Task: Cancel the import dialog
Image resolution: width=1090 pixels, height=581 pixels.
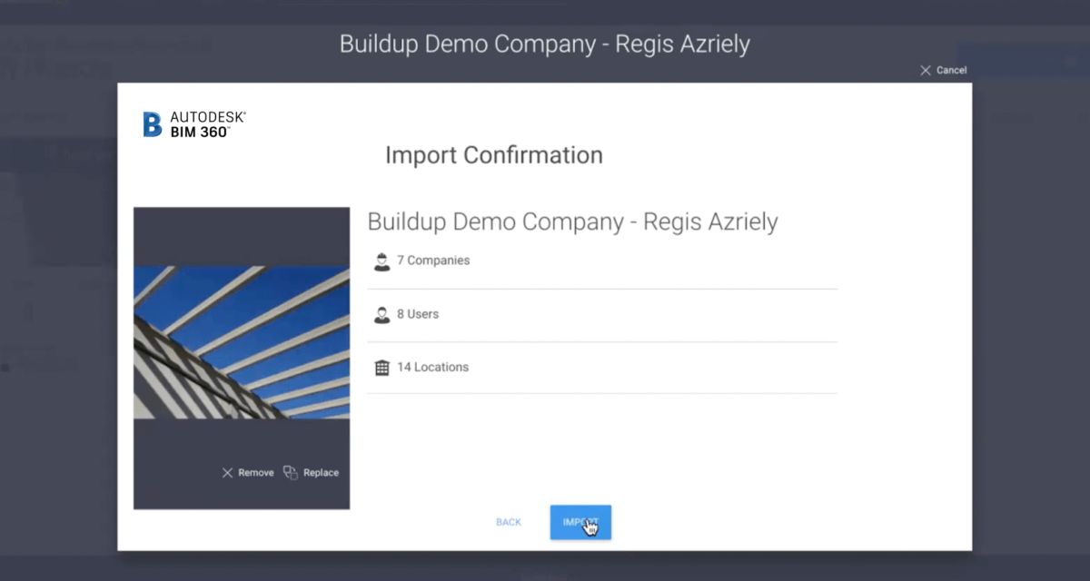Action: click(x=943, y=70)
